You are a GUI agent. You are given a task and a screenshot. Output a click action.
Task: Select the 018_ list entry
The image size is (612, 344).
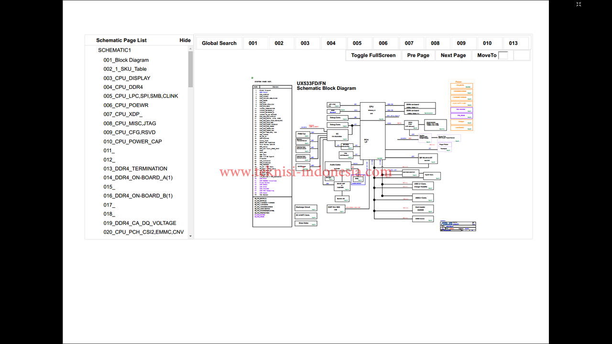click(109, 214)
